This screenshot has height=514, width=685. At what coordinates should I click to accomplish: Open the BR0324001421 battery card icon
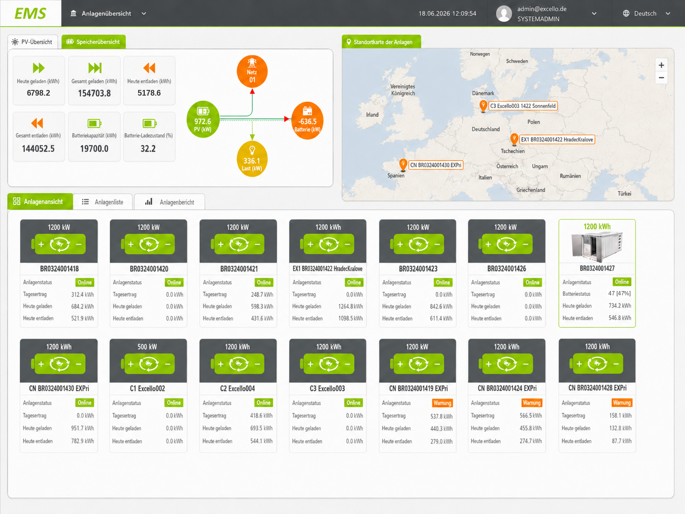click(x=238, y=244)
